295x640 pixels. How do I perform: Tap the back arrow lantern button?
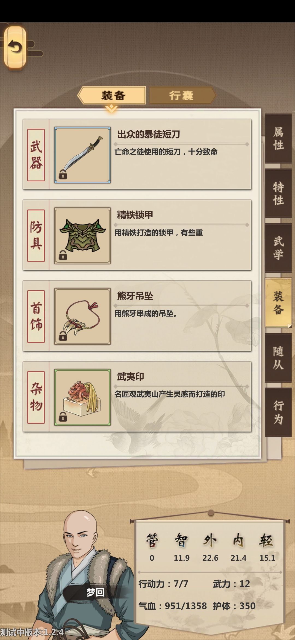click(x=15, y=47)
